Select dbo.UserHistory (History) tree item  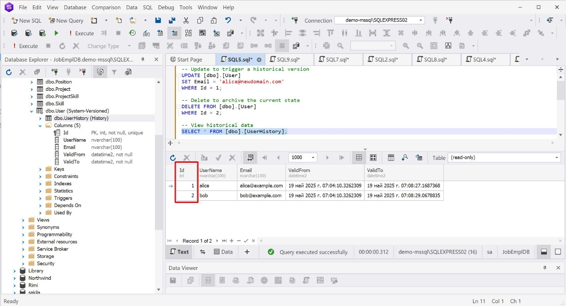pos(81,118)
